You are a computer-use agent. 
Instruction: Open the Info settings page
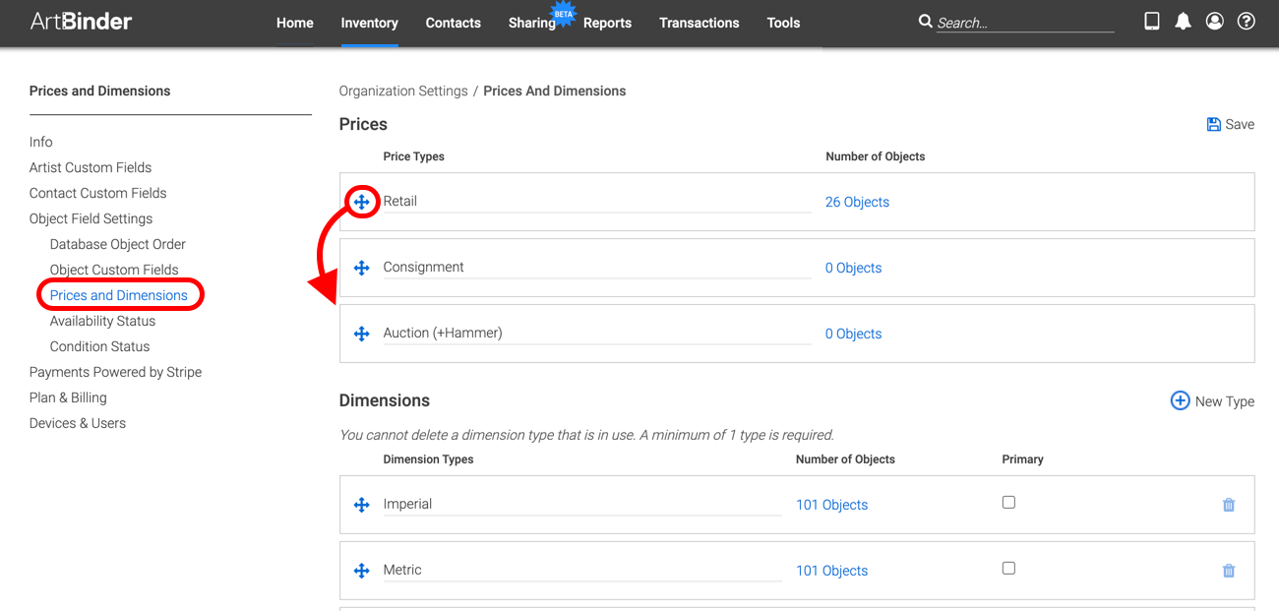(41, 142)
